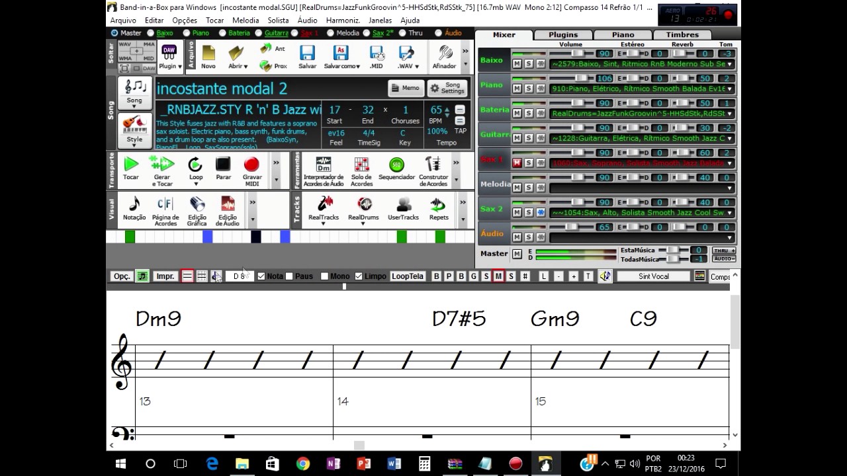
Task: Open Página de Acordes view
Action: click(165, 210)
